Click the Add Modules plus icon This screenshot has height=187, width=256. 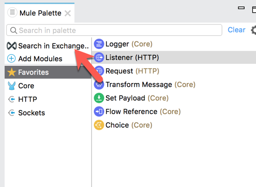click(x=11, y=59)
